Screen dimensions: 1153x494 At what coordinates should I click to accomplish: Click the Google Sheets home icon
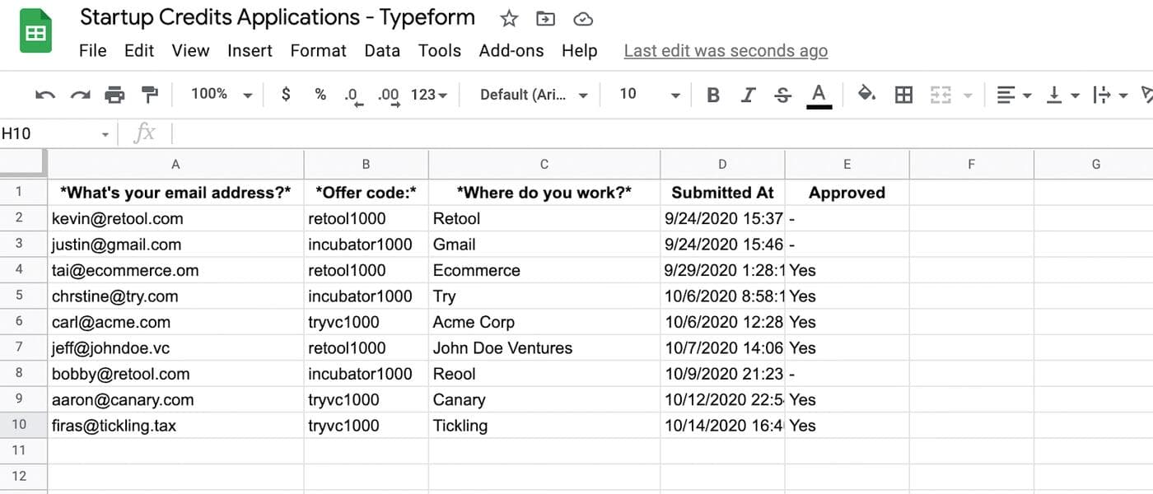(35, 32)
